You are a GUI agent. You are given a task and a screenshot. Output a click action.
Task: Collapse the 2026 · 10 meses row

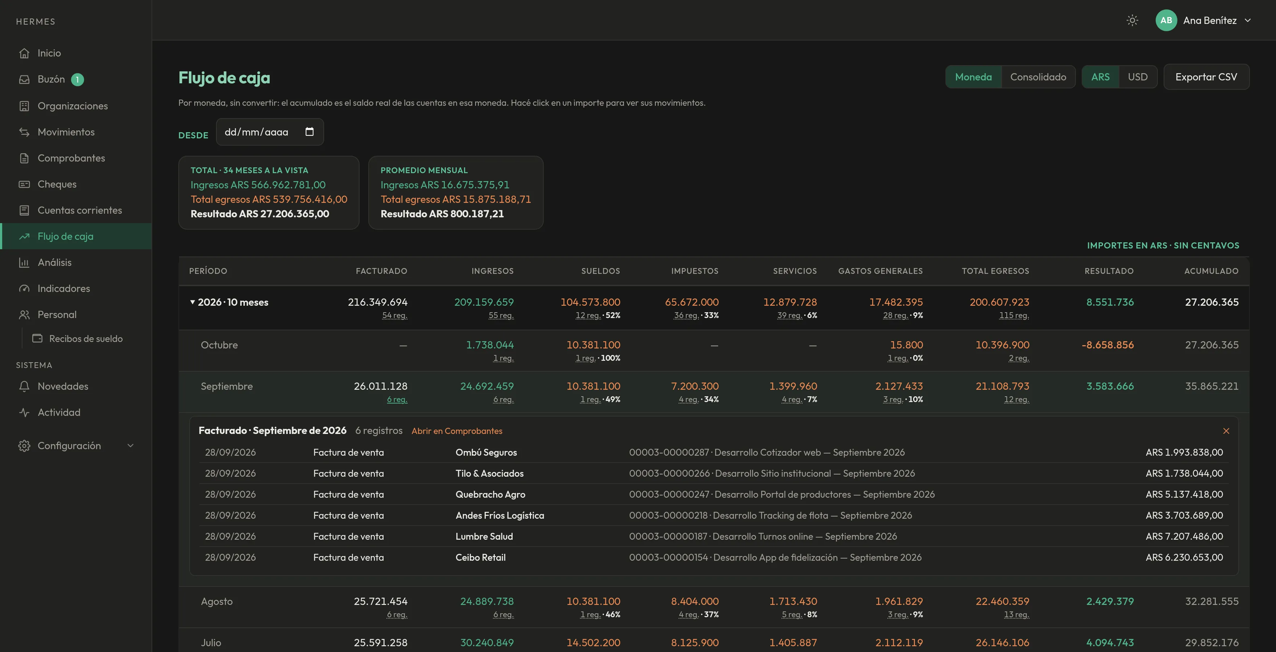[x=193, y=302]
